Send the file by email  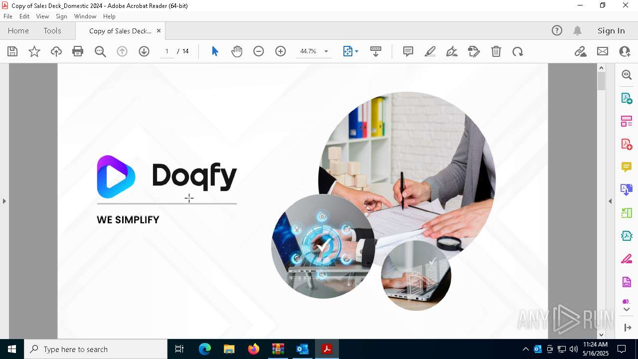click(x=603, y=51)
